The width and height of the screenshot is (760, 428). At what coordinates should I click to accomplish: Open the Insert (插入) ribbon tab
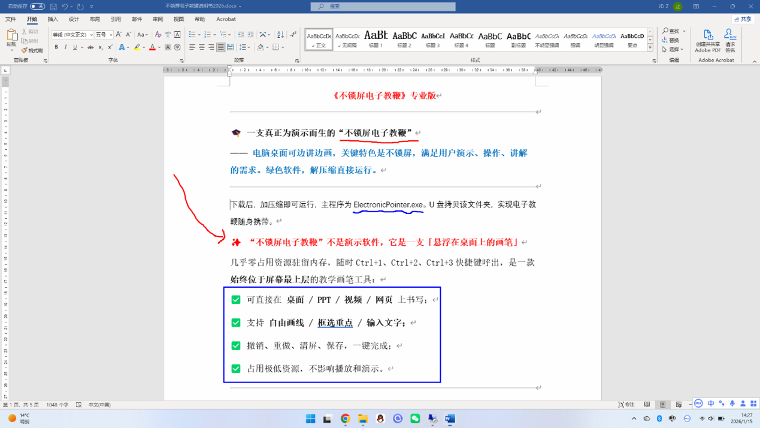click(x=53, y=19)
